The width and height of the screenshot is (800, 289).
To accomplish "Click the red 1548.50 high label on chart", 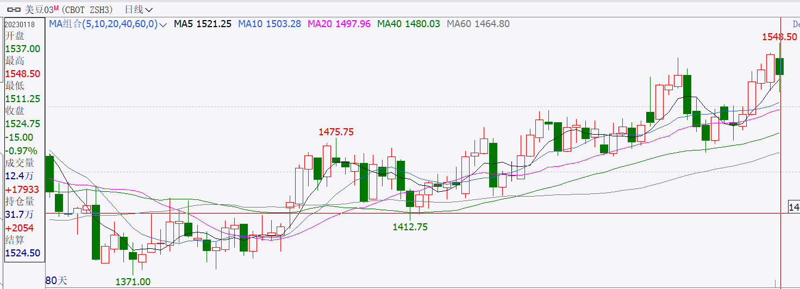I will tap(779, 37).
